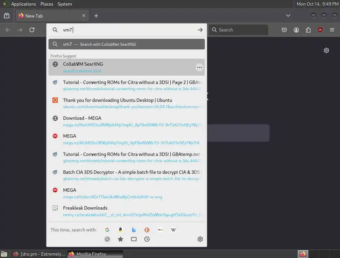Viewport: 340px width, 258px height.
Task: Open search settings gear in the urlbar panel
Action: pos(200,239)
